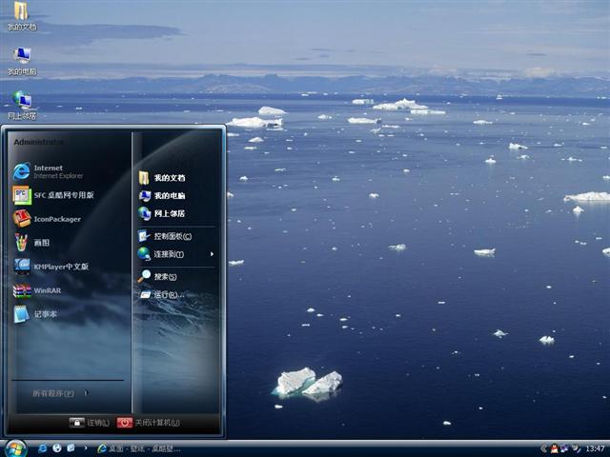The height and width of the screenshot is (457, 610).
Task: Expand 连接到(T) submenu
Action: [x=176, y=254]
